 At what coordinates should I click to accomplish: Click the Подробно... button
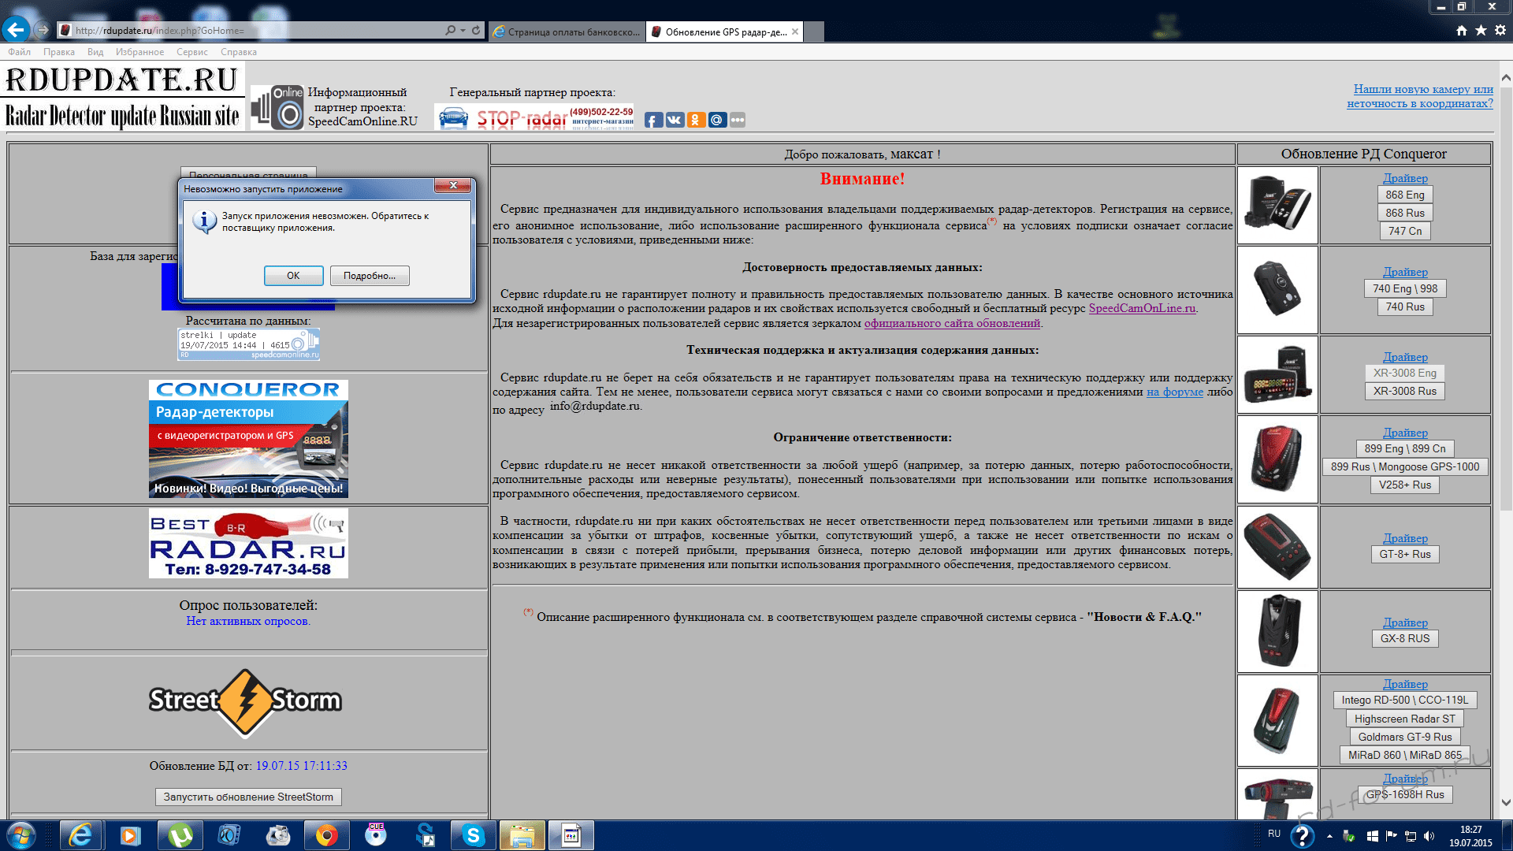(369, 276)
